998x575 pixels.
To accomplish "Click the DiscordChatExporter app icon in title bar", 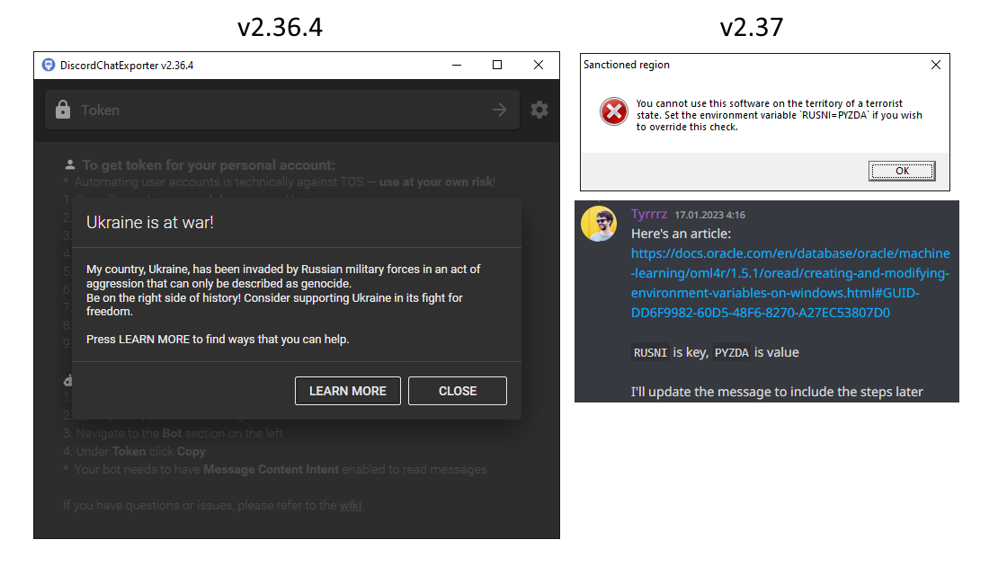I will point(49,65).
